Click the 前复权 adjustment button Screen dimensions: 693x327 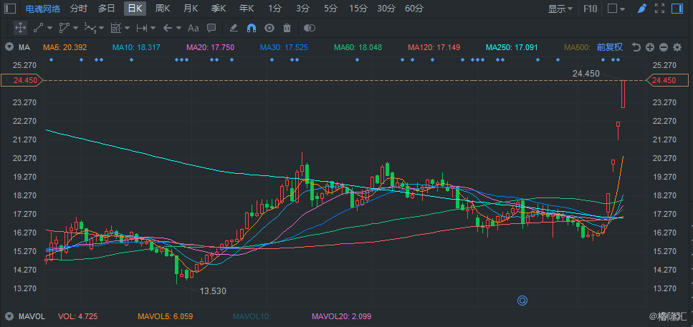(610, 47)
